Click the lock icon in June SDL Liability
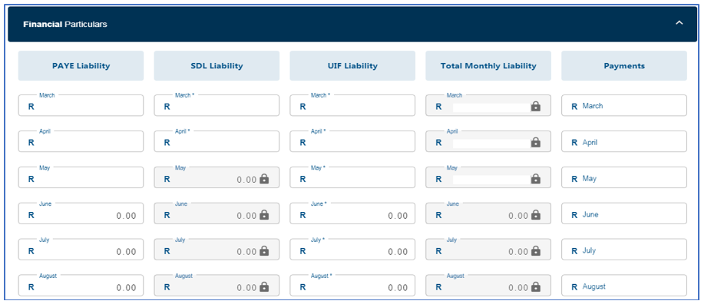701x301 pixels. pyautogui.click(x=264, y=215)
